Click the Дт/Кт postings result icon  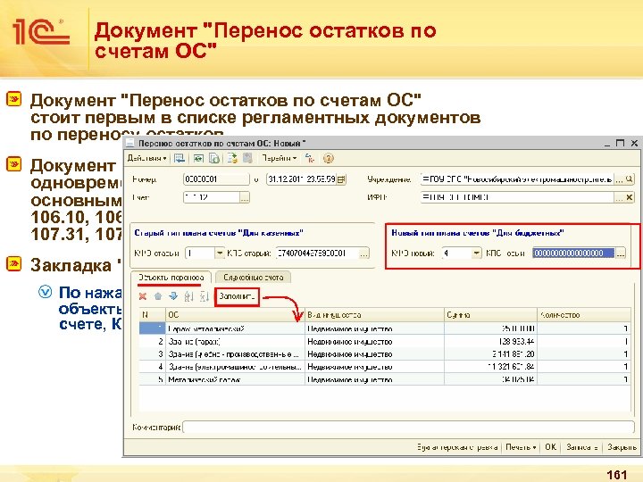310,158
